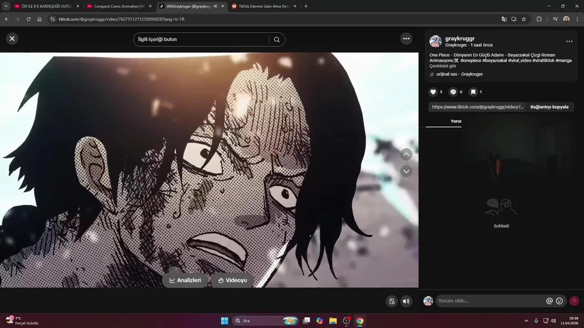Switch to Conquest Comic Animation tab
Image resolution: width=584 pixels, height=328 pixels.
[x=119, y=6]
